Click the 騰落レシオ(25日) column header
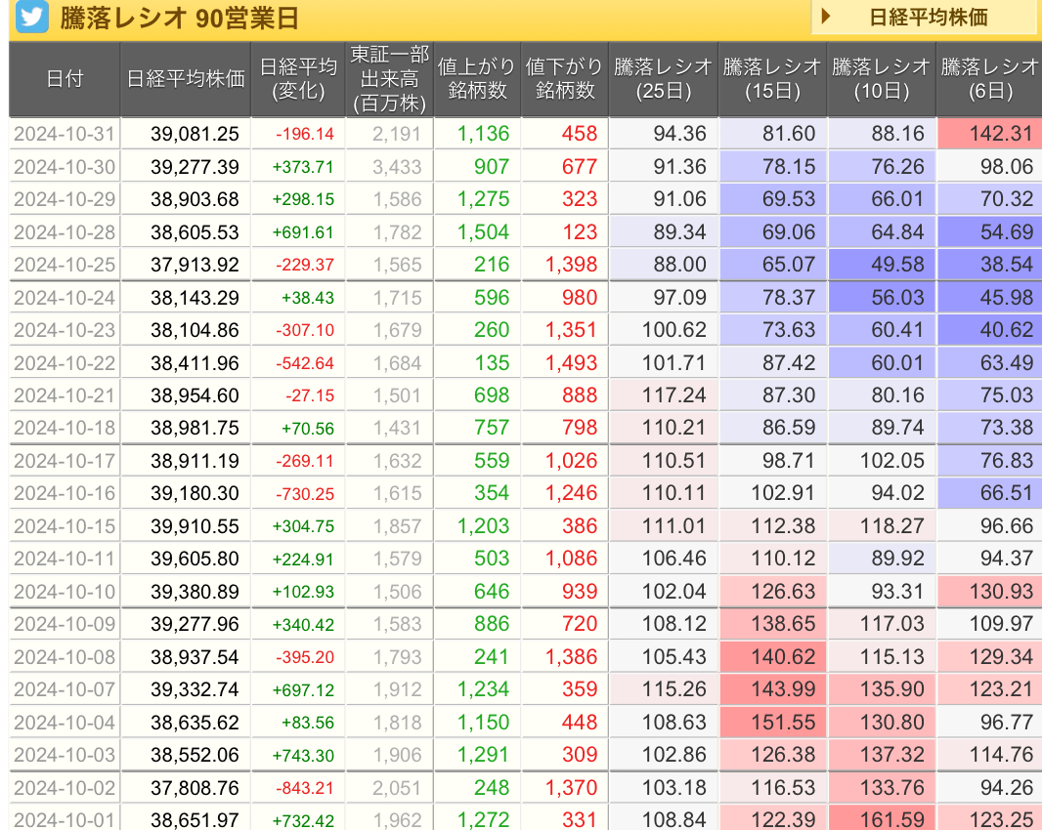The image size is (1042, 830). point(663,79)
